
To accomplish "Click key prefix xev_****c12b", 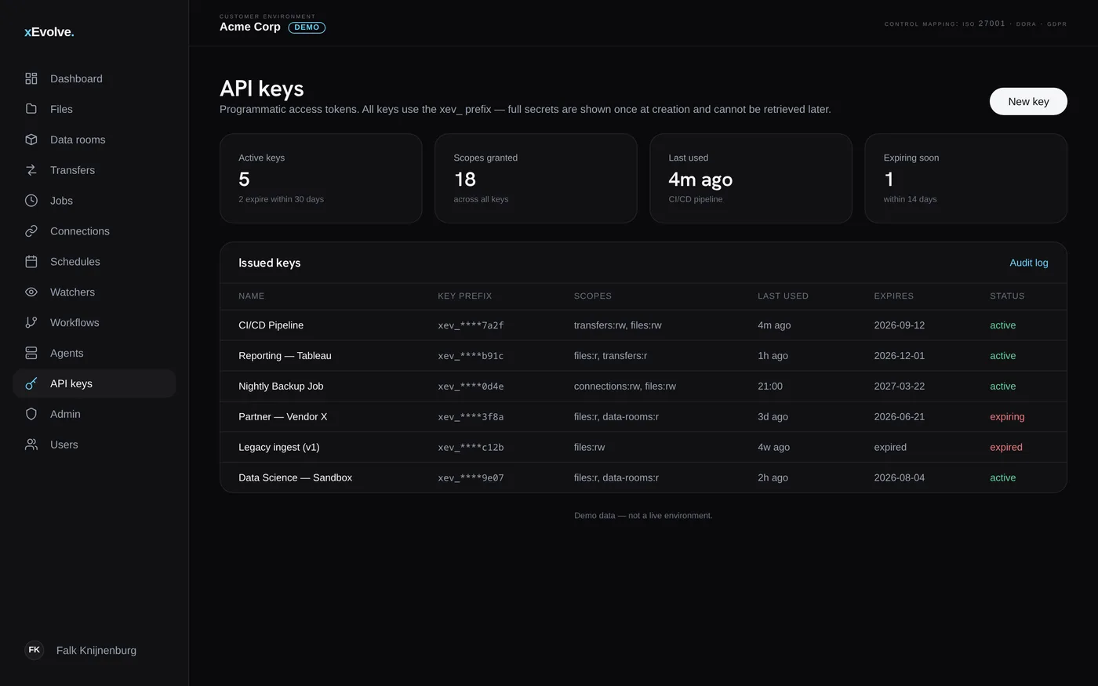I will point(471,448).
